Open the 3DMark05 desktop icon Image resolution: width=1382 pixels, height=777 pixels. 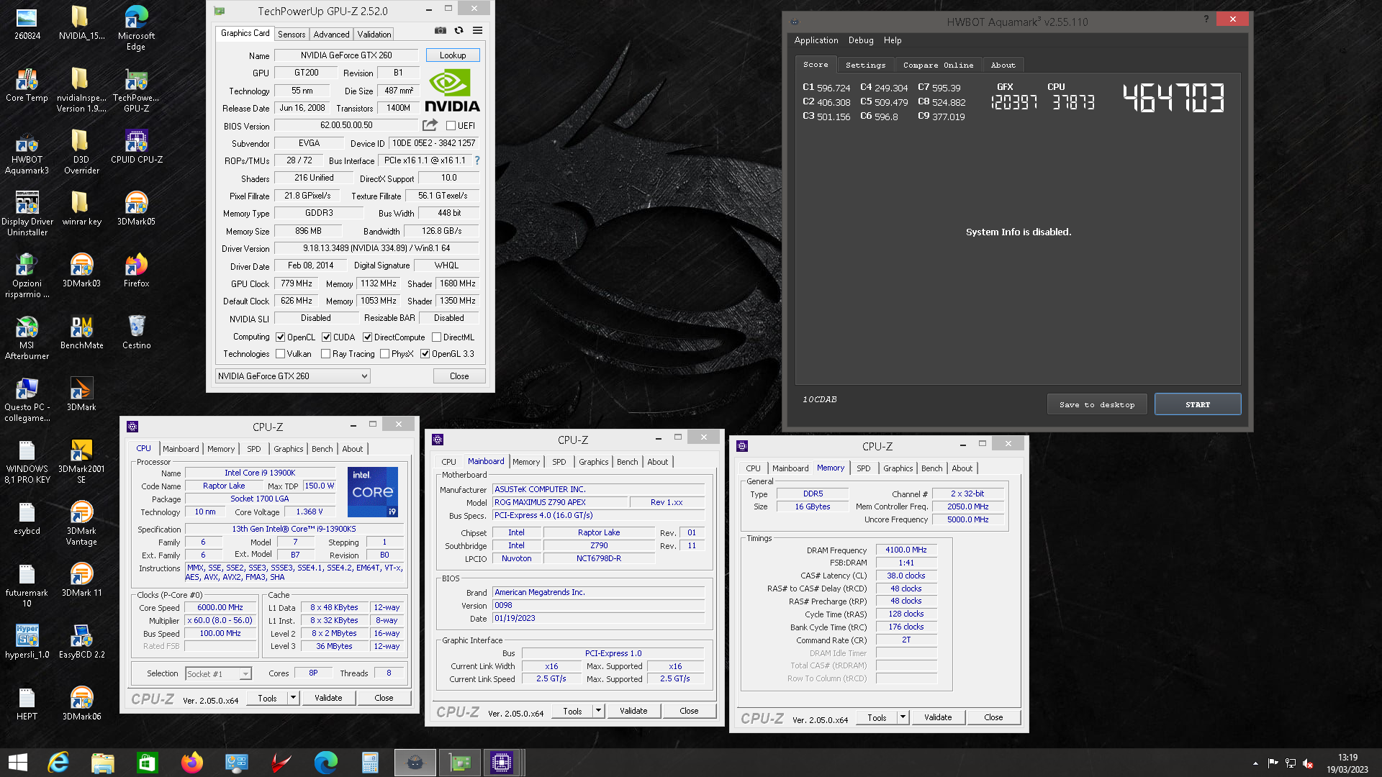pos(136,209)
